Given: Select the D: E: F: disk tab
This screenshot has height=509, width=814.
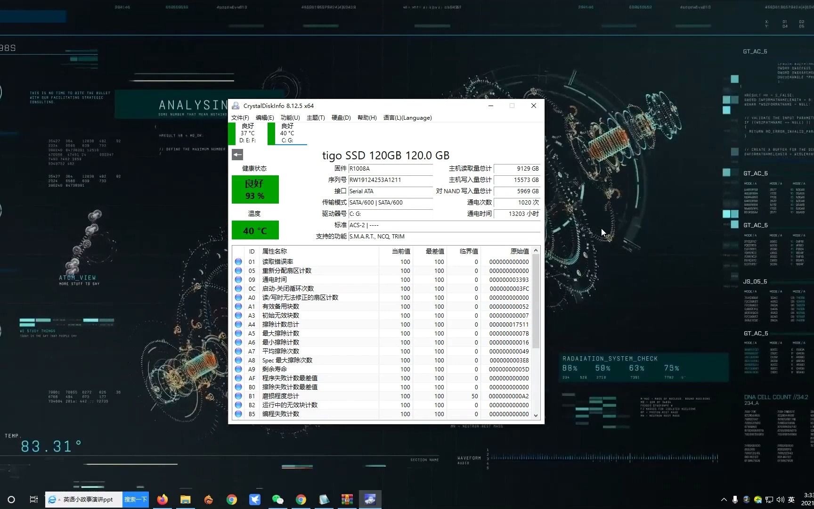Looking at the screenshot, I should tap(247, 133).
